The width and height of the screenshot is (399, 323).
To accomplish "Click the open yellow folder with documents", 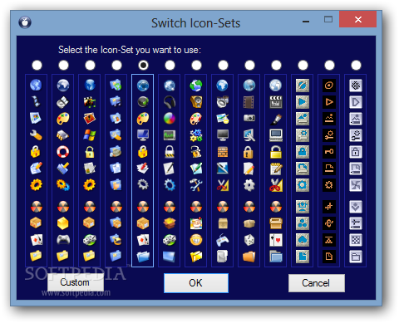I will 196,257.
